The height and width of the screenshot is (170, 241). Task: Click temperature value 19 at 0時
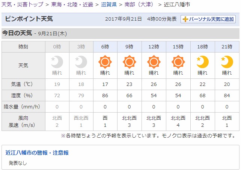pyautogui.click(x=57, y=84)
